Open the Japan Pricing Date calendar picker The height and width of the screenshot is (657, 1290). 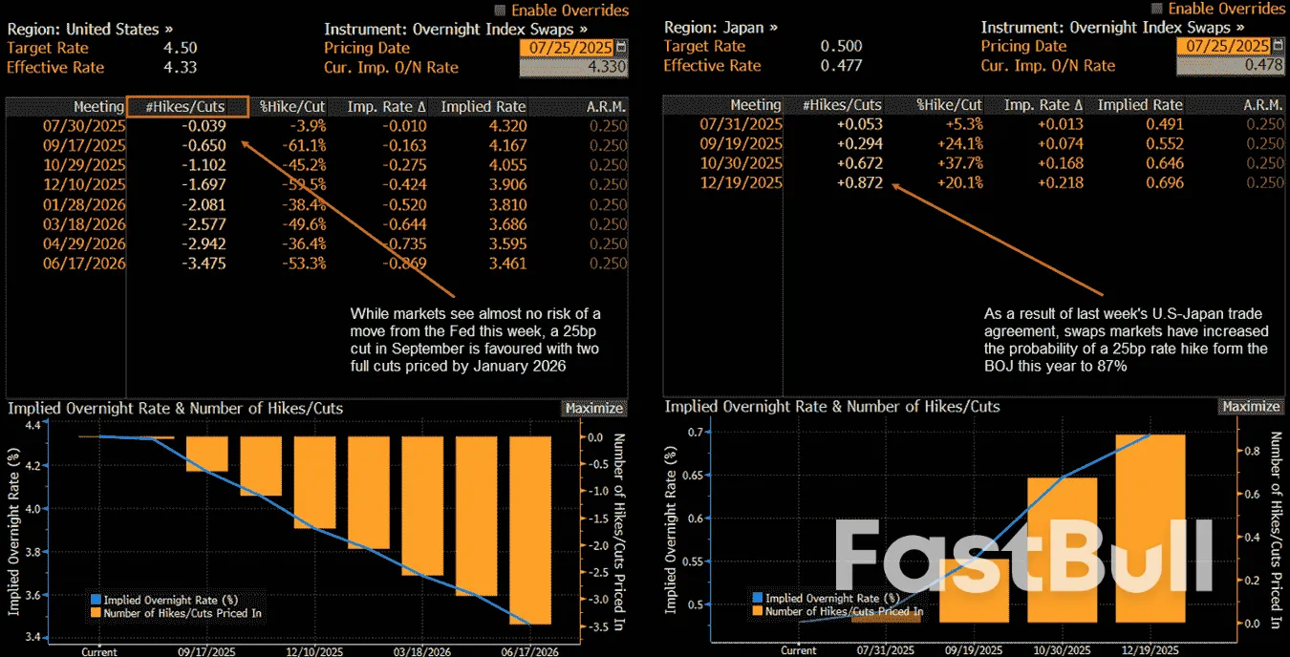coord(1278,44)
